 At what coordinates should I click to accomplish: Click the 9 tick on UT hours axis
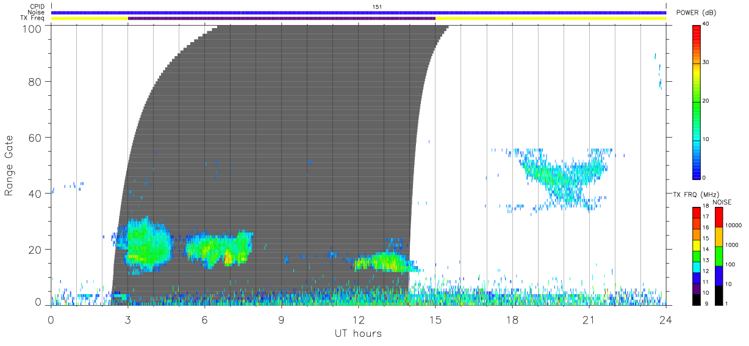coord(282,319)
